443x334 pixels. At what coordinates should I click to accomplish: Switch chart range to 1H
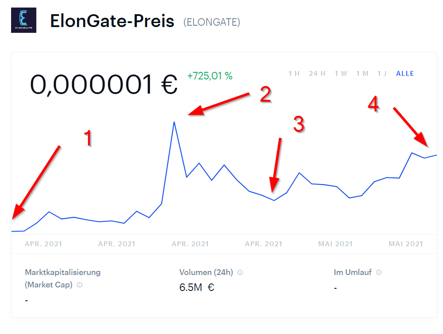pos(294,74)
